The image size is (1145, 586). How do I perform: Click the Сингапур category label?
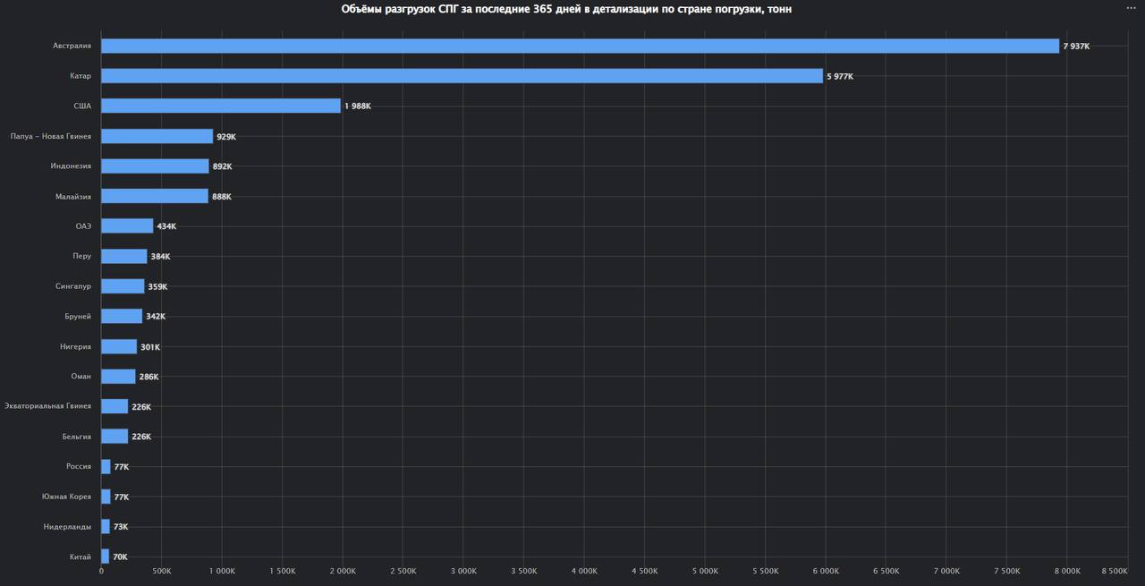point(72,286)
